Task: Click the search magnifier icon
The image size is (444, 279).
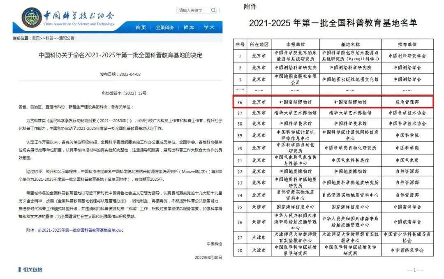Action: point(213,10)
